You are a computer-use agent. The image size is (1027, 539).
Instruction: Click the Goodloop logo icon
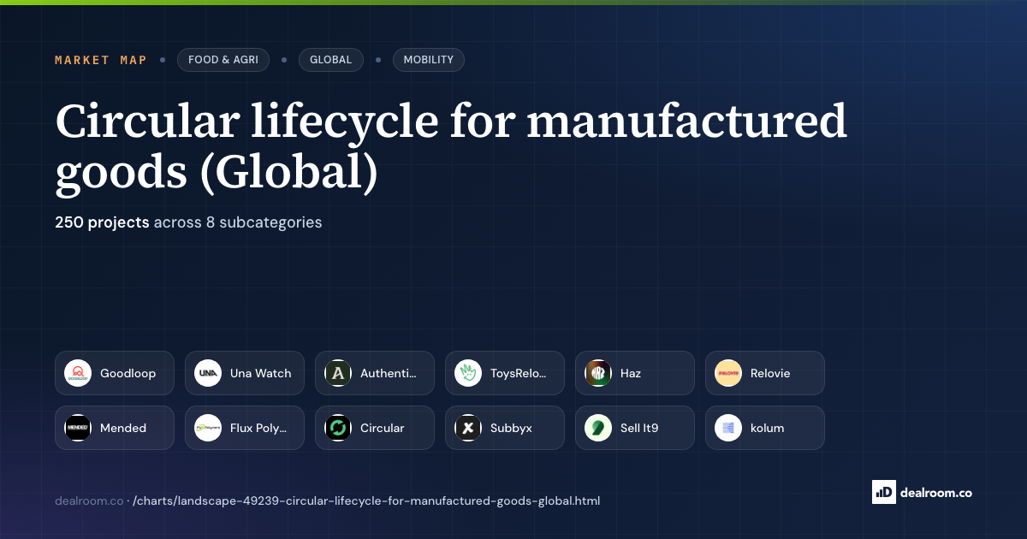[78, 373]
